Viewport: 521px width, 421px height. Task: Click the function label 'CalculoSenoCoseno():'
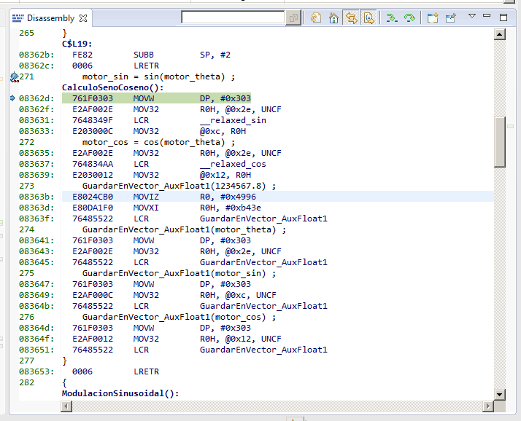tap(113, 87)
